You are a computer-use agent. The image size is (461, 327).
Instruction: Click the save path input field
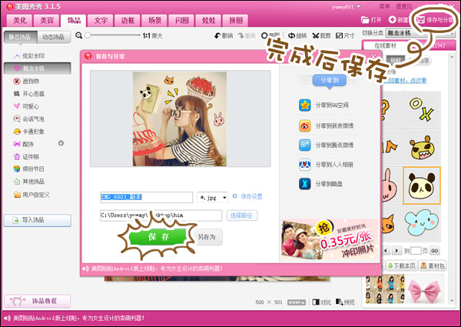point(161,215)
